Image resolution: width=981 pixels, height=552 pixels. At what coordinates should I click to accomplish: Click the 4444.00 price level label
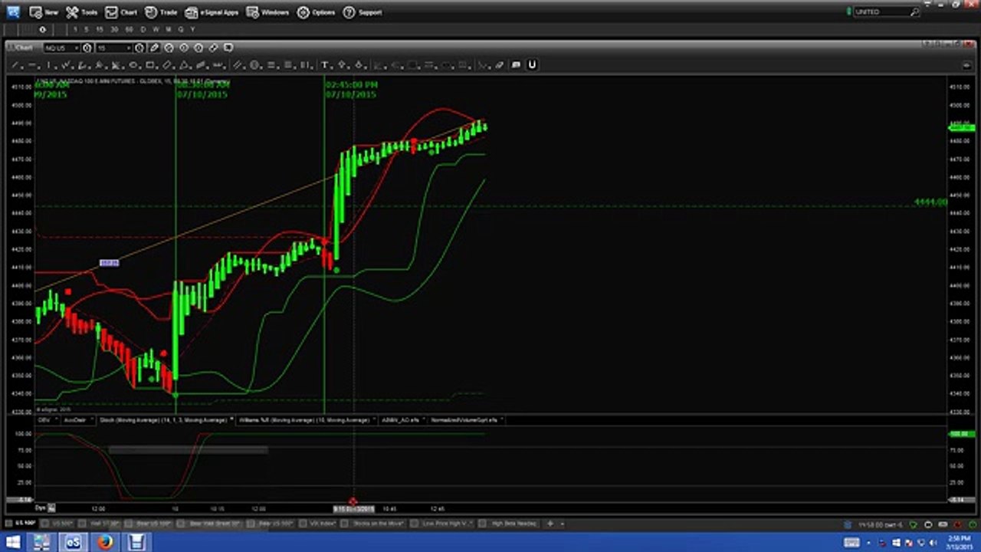click(930, 202)
